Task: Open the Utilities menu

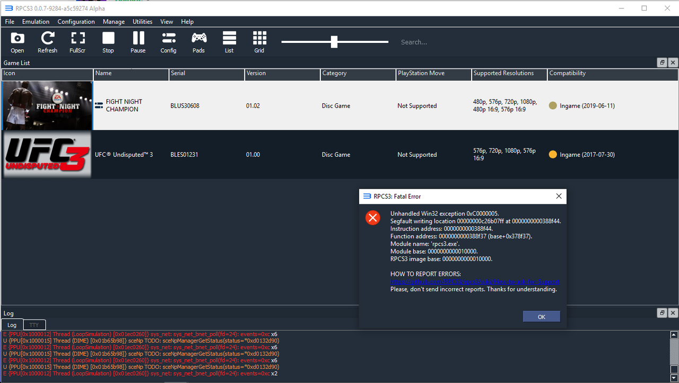Action: pos(143,22)
